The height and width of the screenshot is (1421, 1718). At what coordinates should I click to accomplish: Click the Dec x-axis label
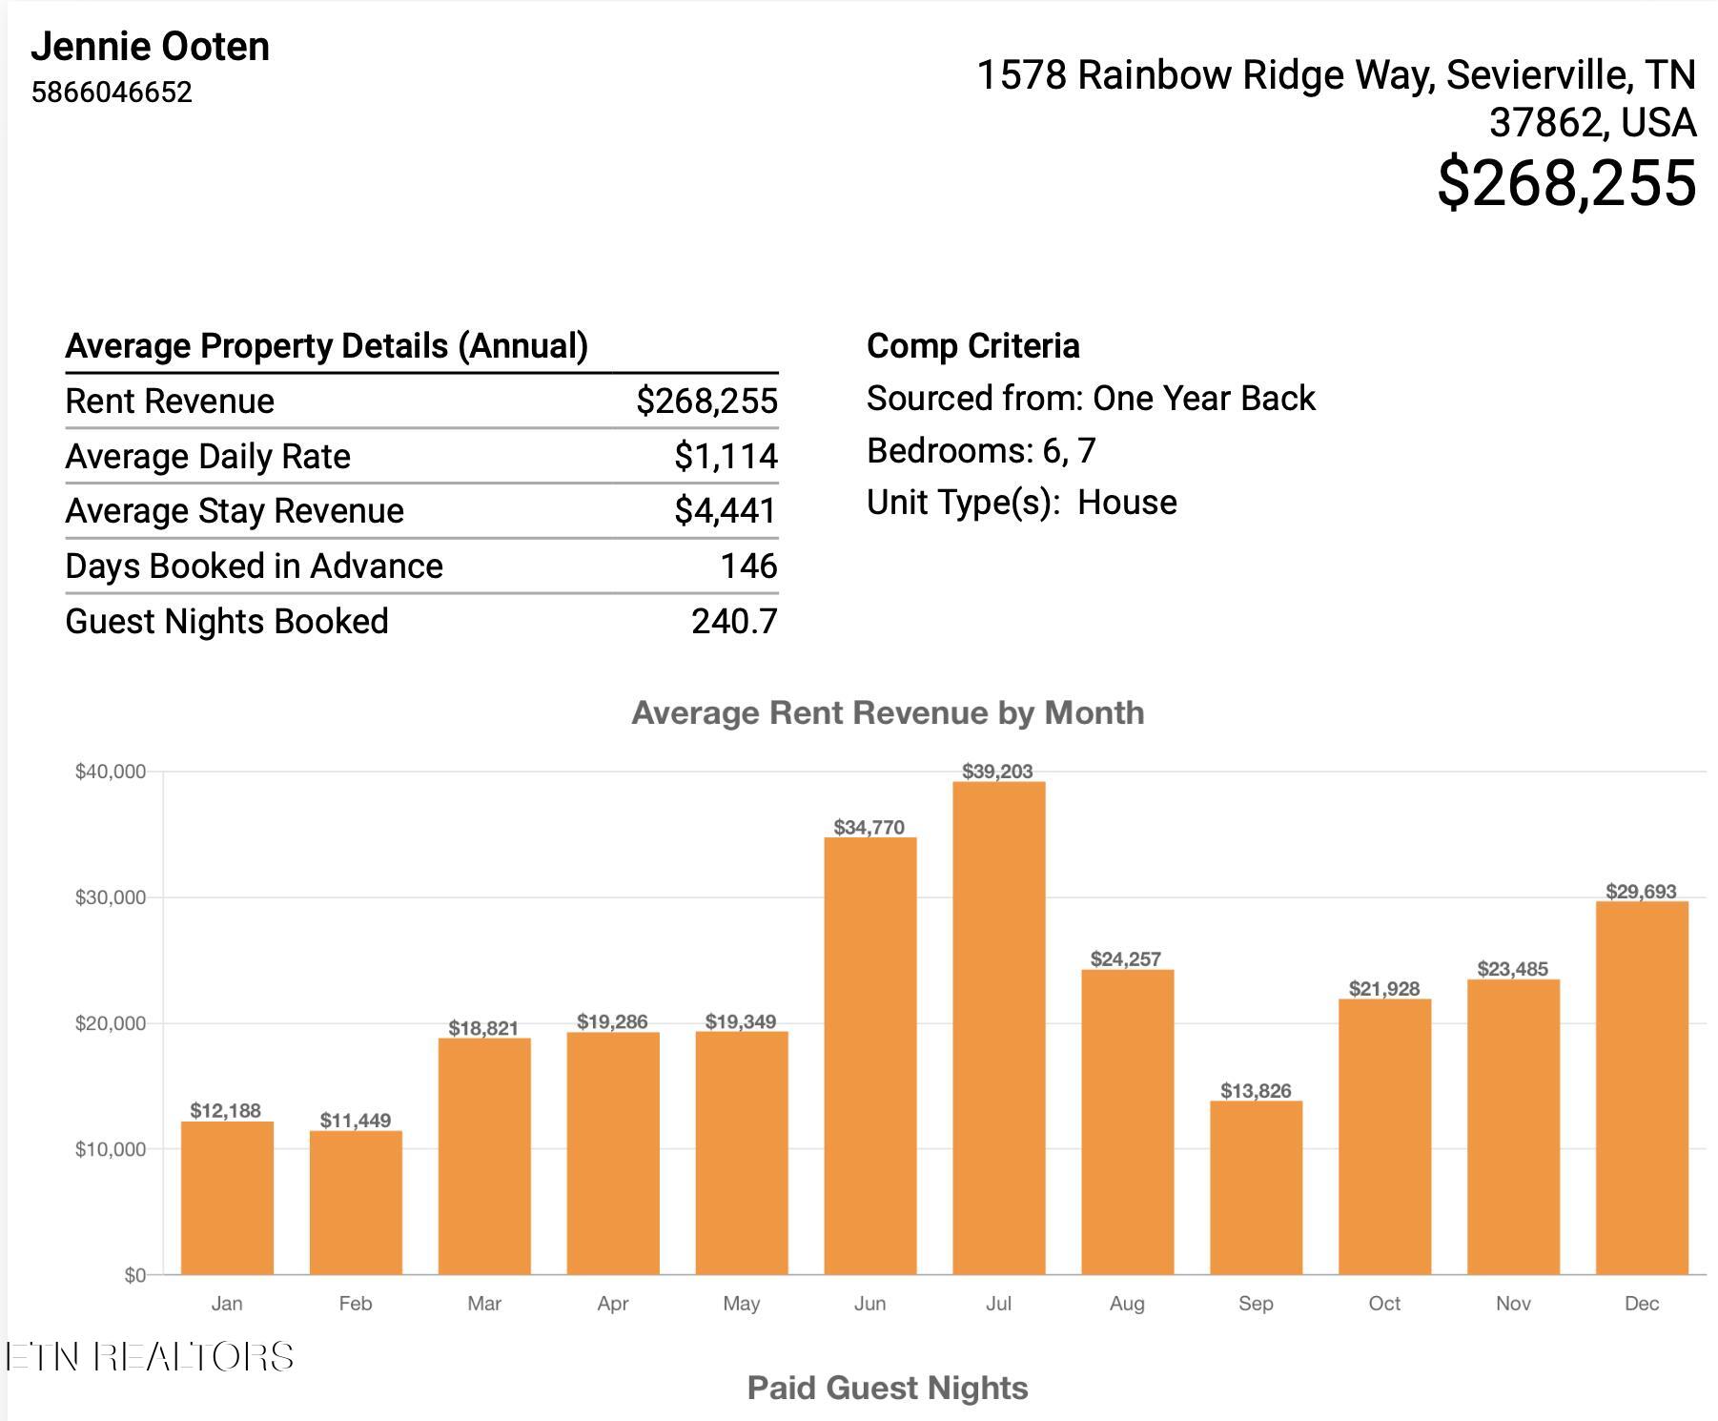(x=1642, y=1304)
